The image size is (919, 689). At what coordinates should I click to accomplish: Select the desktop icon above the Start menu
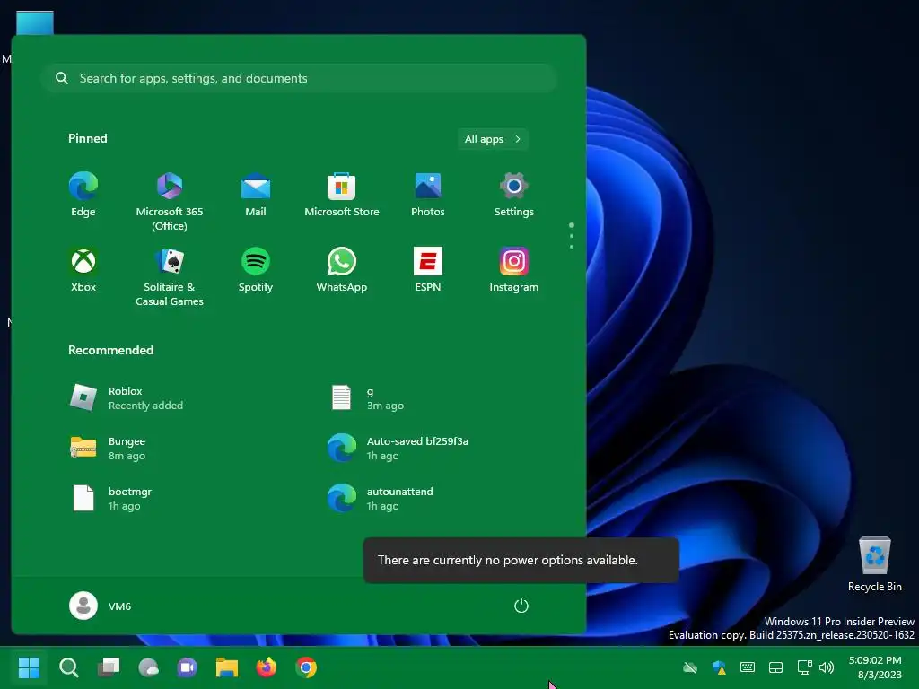[35, 23]
